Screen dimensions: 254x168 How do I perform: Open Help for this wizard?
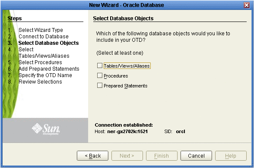(x=231, y=156)
